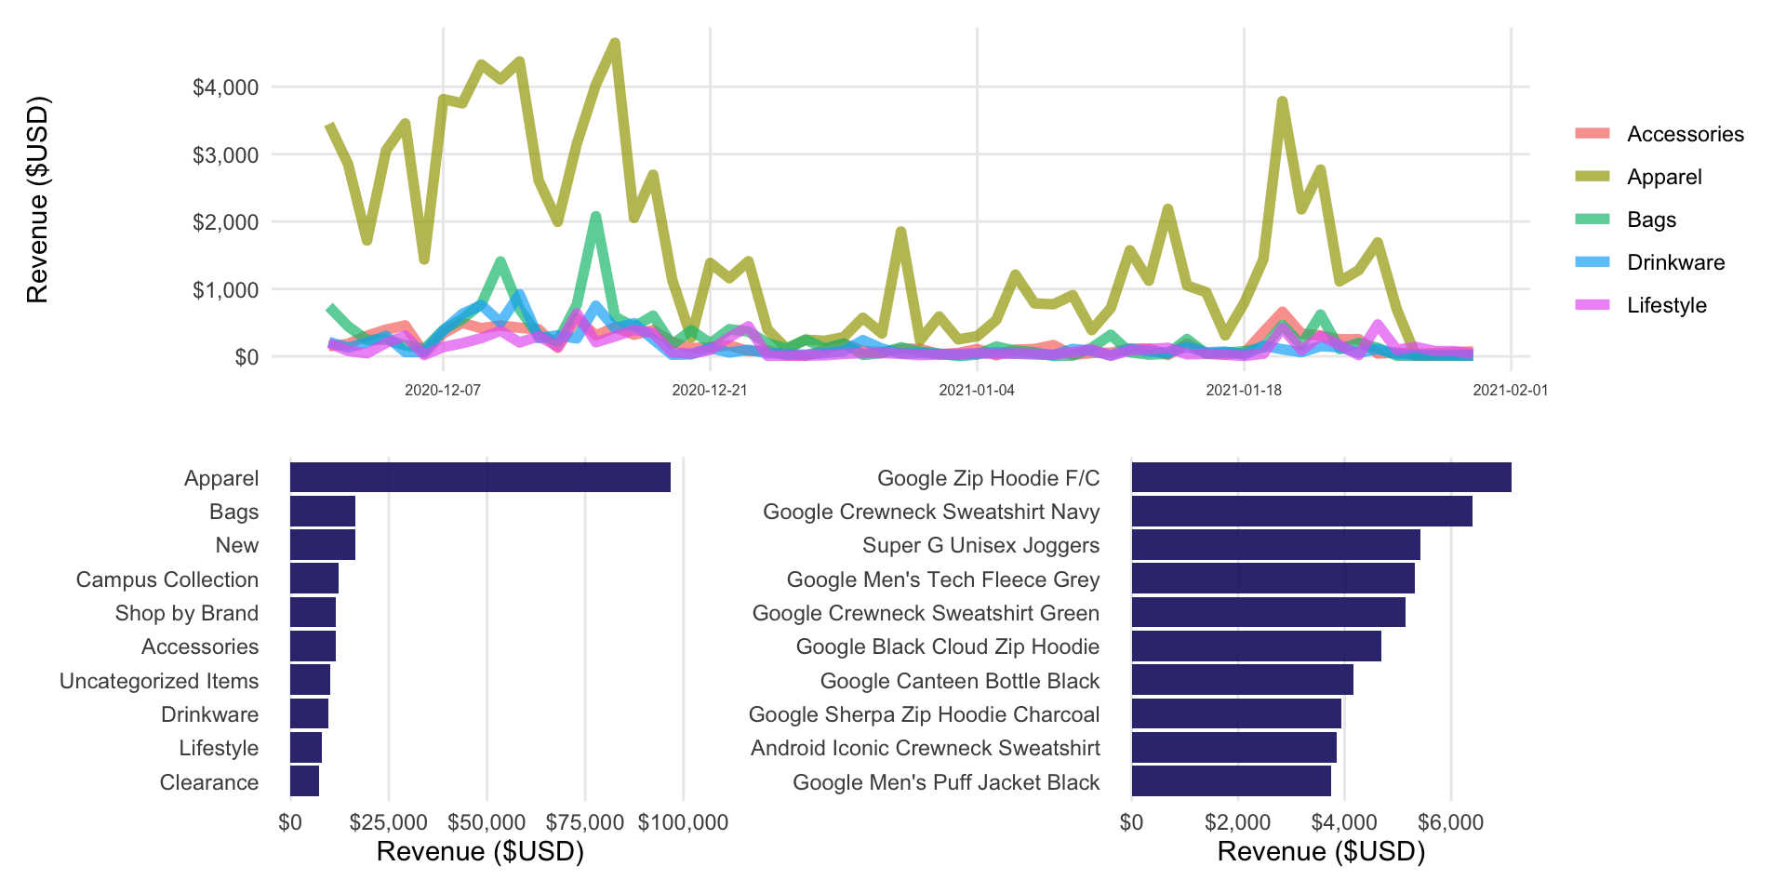Viewport: 1786px width, 893px height.
Task: Click the $50,000 x-axis tick label
Action: click(x=486, y=822)
